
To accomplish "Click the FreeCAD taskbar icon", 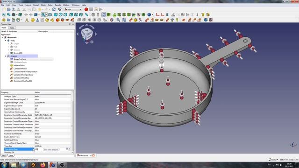I will point(52,165).
